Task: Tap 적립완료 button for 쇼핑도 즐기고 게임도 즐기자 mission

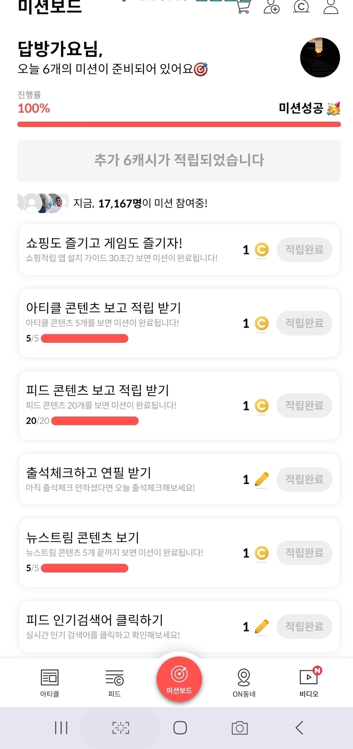Action: click(304, 250)
